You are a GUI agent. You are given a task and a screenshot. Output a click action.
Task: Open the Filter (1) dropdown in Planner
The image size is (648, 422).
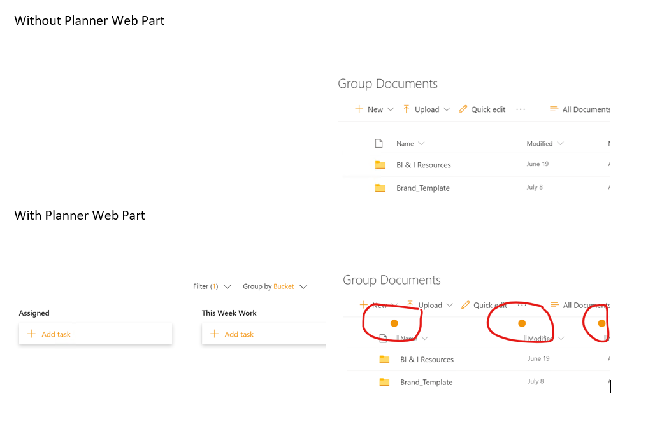pyautogui.click(x=212, y=286)
